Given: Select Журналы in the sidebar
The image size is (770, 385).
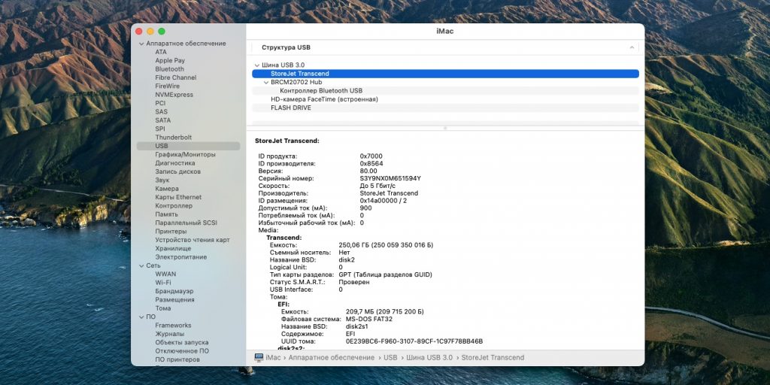Looking at the screenshot, I should click(170, 334).
